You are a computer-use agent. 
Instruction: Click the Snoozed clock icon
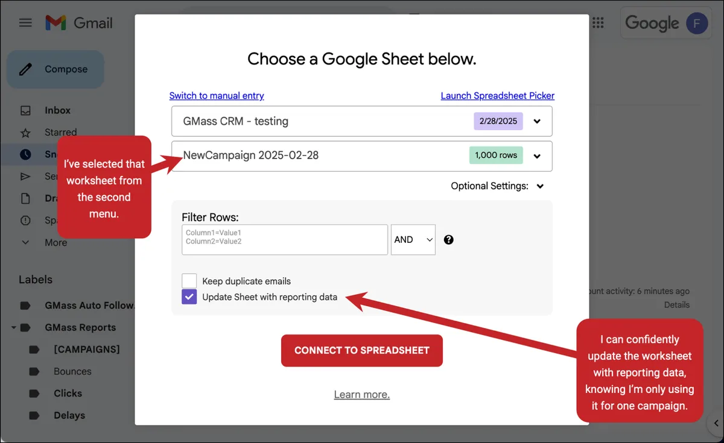25,154
